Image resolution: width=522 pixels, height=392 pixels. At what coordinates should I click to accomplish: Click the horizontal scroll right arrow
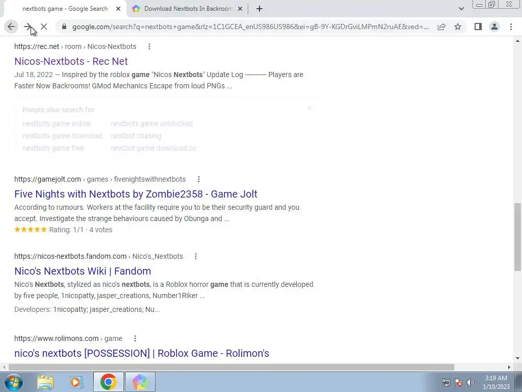[x=509, y=367]
